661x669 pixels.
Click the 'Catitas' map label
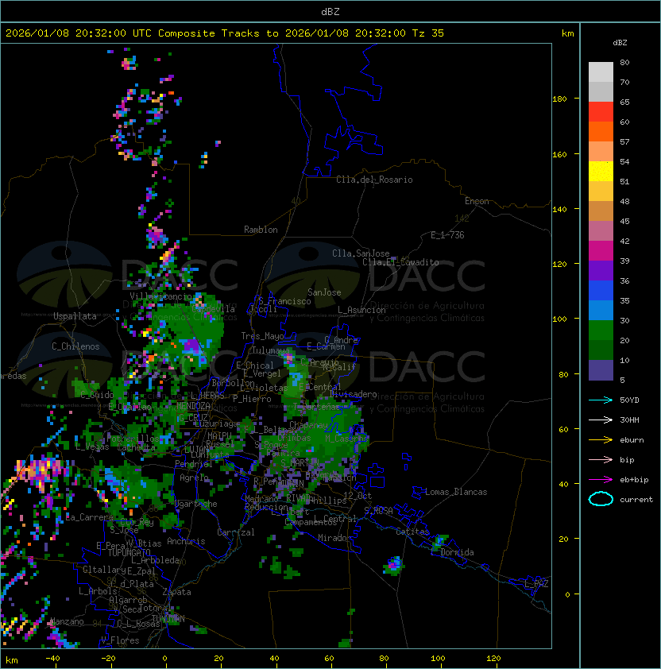pyautogui.click(x=412, y=532)
